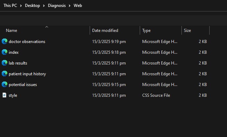Click the Edge icon beside index
Image resolution: width=227 pixels, height=137 pixels.
tap(5, 52)
